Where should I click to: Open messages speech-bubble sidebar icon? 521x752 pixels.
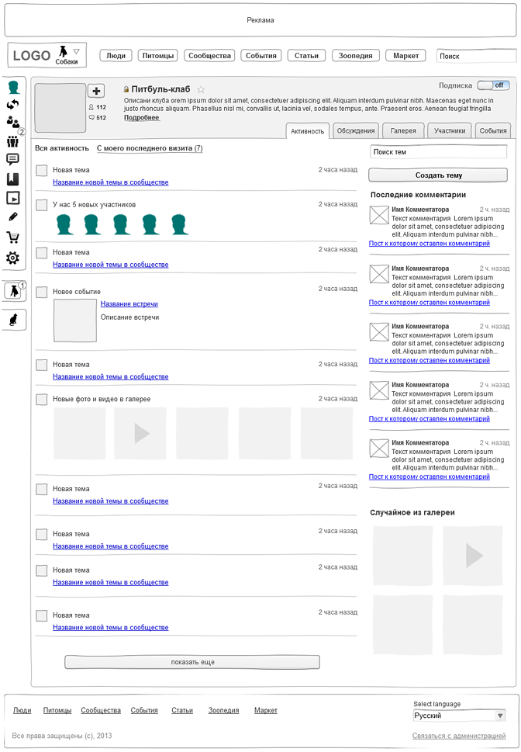[13, 159]
